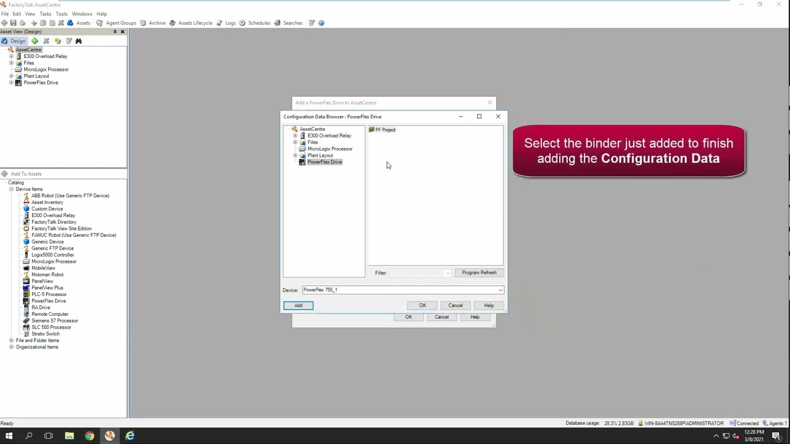The width and height of the screenshot is (790, 444).
Task: Select Asset Inventory catalog item
Action: point(47,202)
